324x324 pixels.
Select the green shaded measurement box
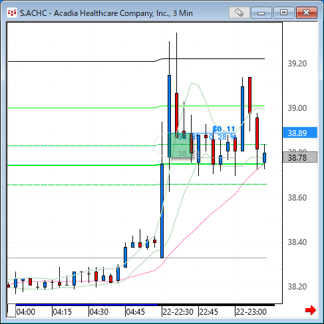(180, 145)
